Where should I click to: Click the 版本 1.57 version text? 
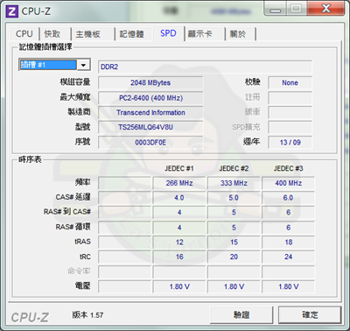87,315
